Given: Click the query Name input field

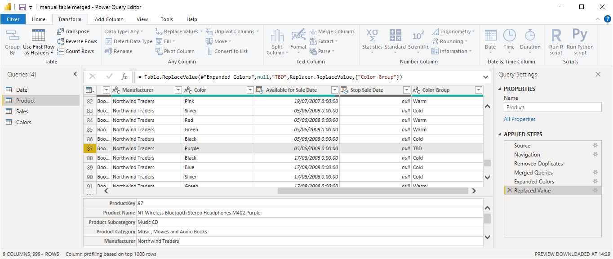Looking at the screenshot, I should (x=552, y=107).
